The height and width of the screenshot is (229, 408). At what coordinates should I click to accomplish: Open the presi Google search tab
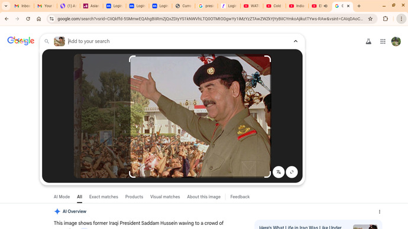tap(206, 6)
